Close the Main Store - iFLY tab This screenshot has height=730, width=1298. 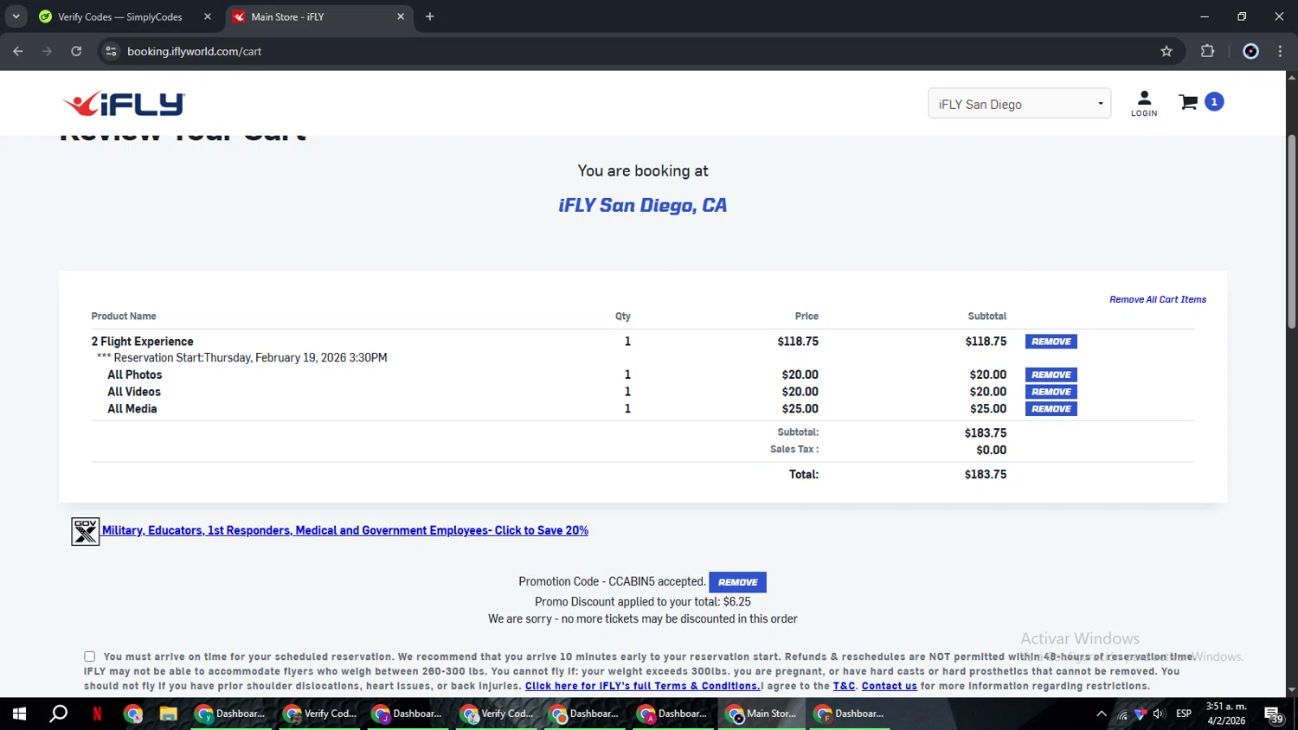pyautogui.click(x=401, y=16)
